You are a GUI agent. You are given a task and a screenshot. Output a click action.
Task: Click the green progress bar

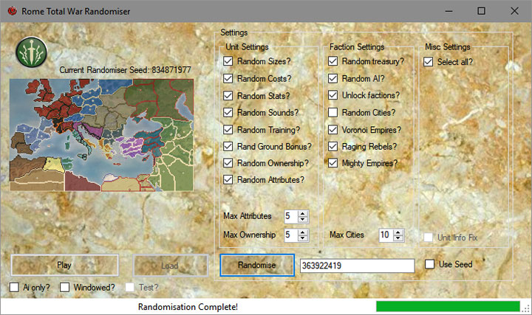point(448,306)
